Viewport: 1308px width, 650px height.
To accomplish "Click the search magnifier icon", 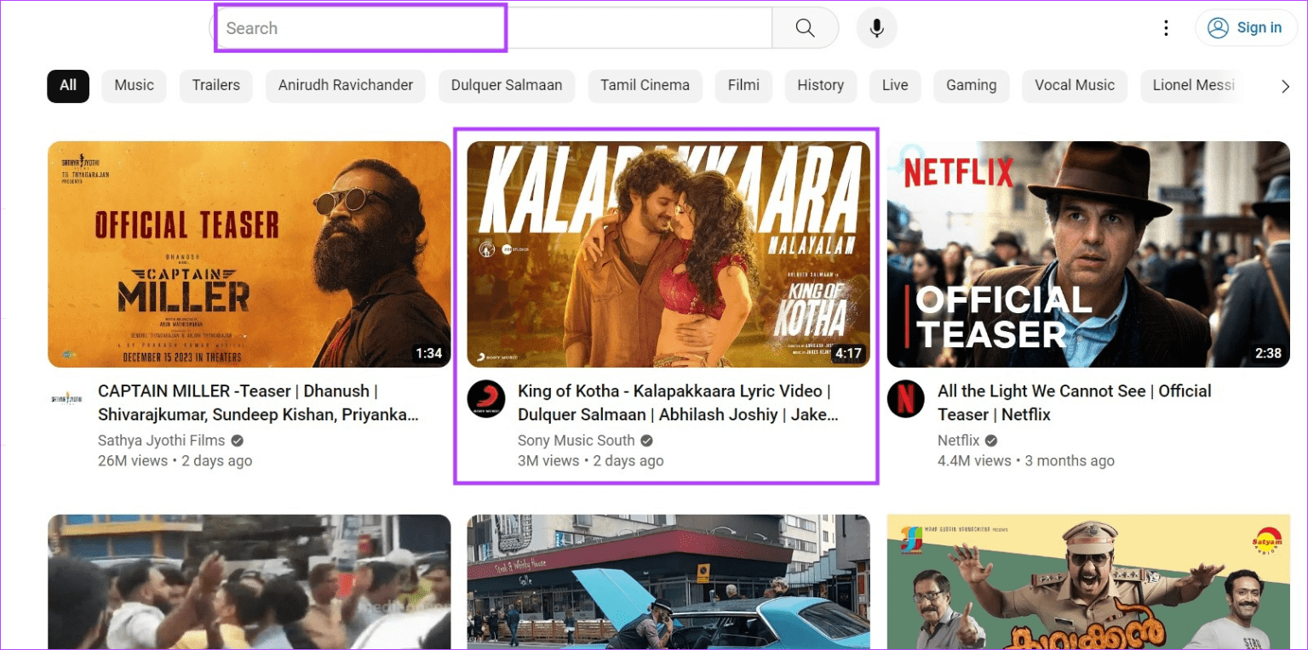I will tap(804, 27).
